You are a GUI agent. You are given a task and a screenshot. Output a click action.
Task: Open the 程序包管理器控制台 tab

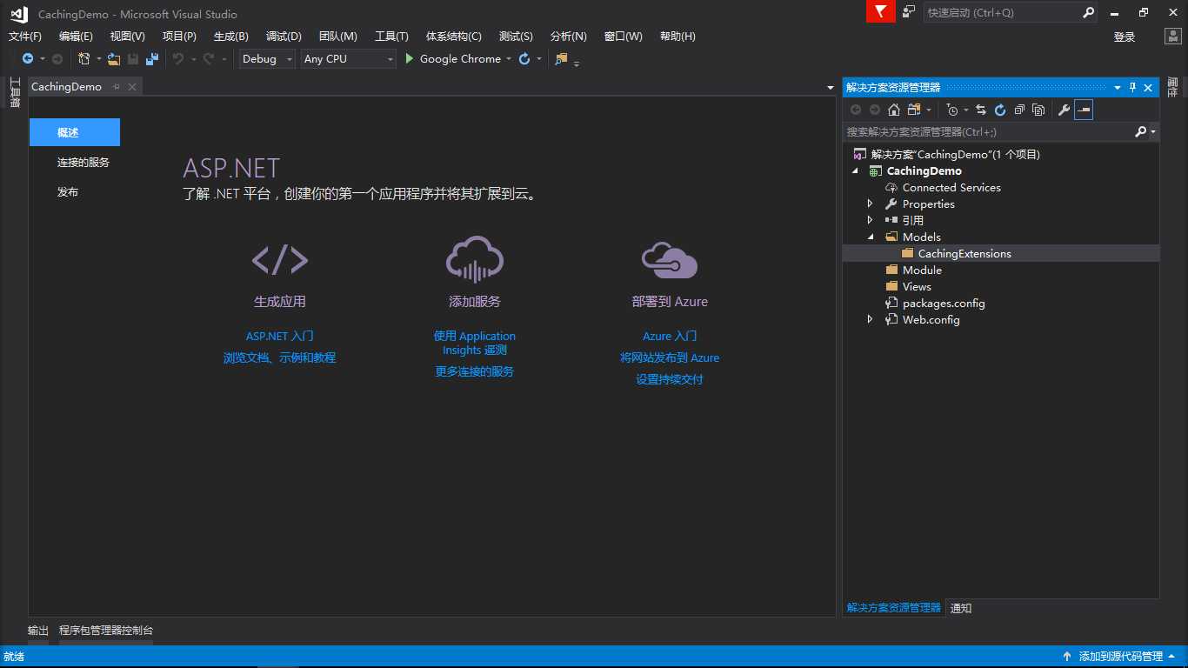106,631
